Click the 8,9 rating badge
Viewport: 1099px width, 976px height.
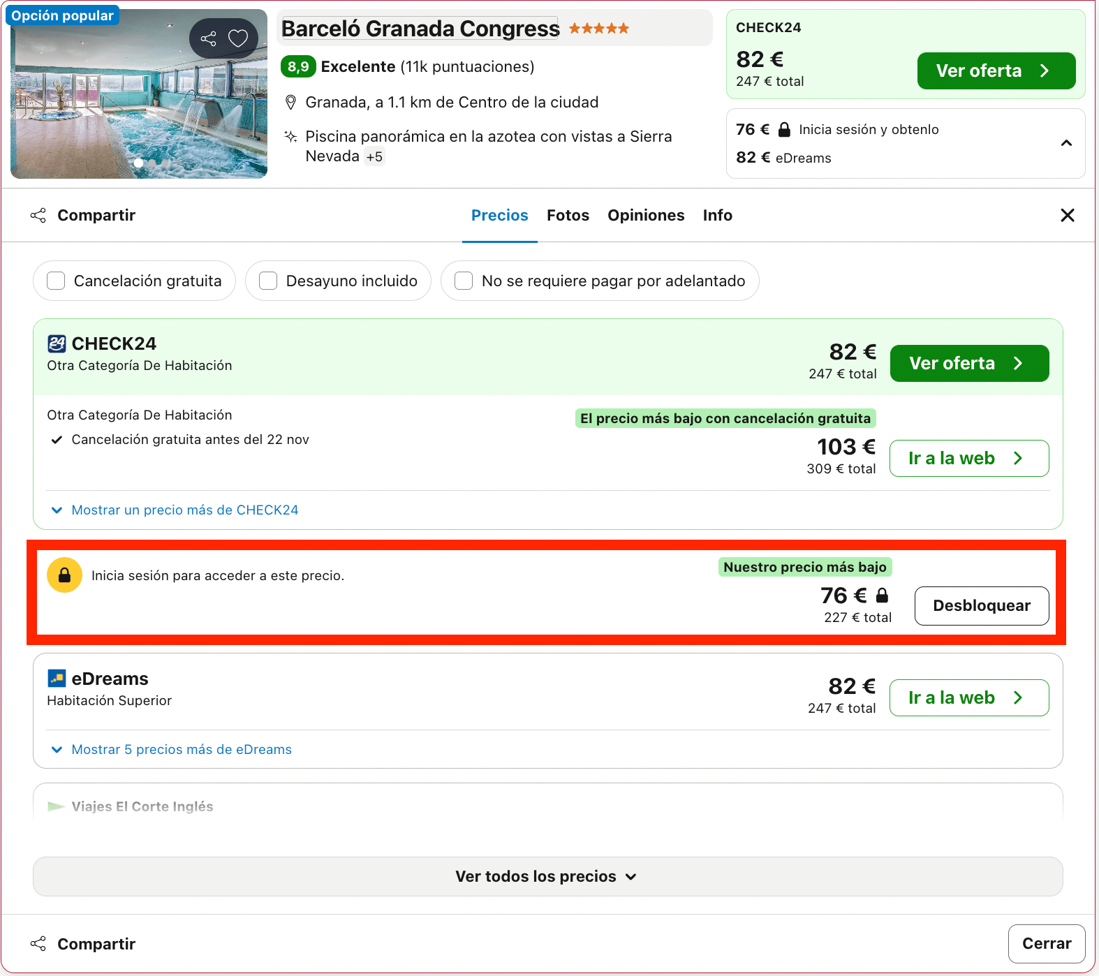(x=298, y=66)
